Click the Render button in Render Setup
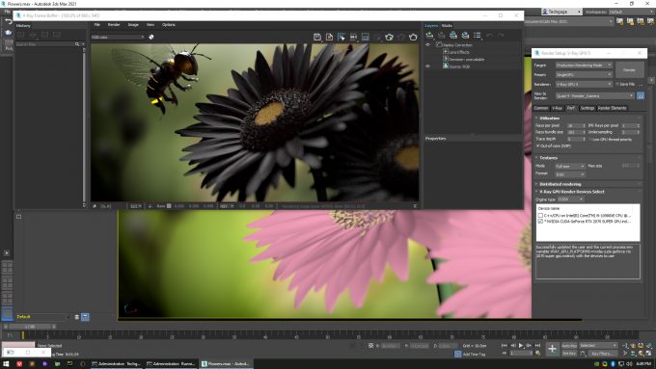 [x=630, y=69]
